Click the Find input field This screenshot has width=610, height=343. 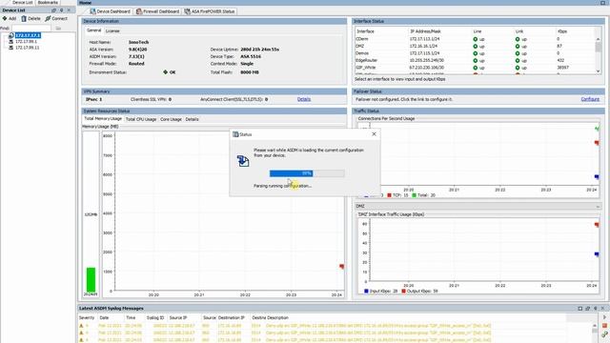click(31, 28)
